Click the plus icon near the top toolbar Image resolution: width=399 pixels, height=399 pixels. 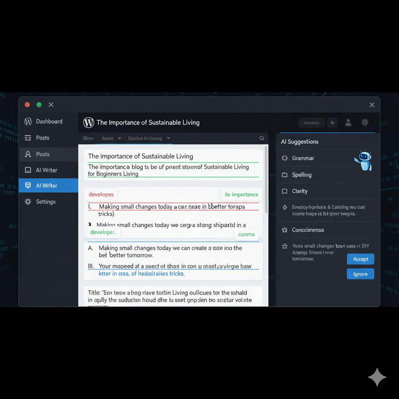[332, 122]
